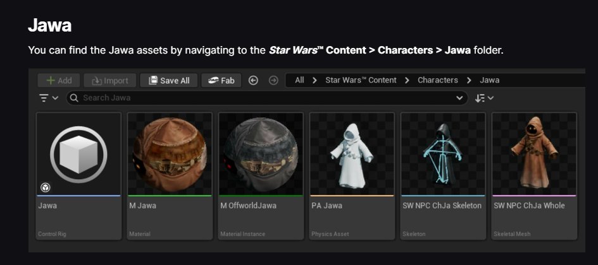Navigate to the Characters breadcrumb
This screenshot has height=265, width=598.
[438, 80]
